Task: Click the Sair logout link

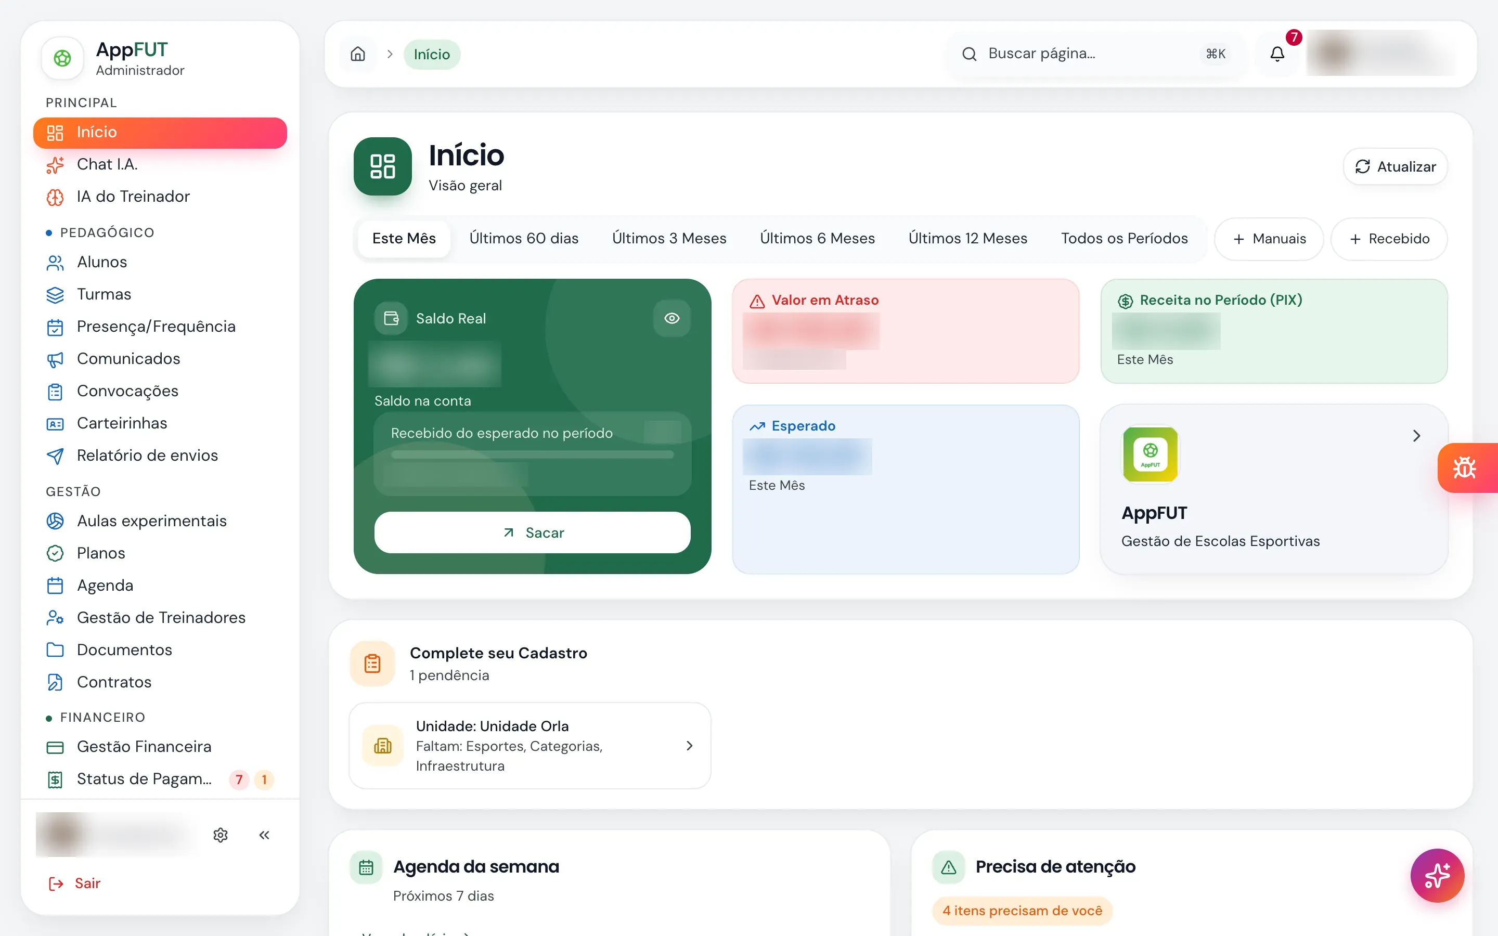Action: pos(74,883)
